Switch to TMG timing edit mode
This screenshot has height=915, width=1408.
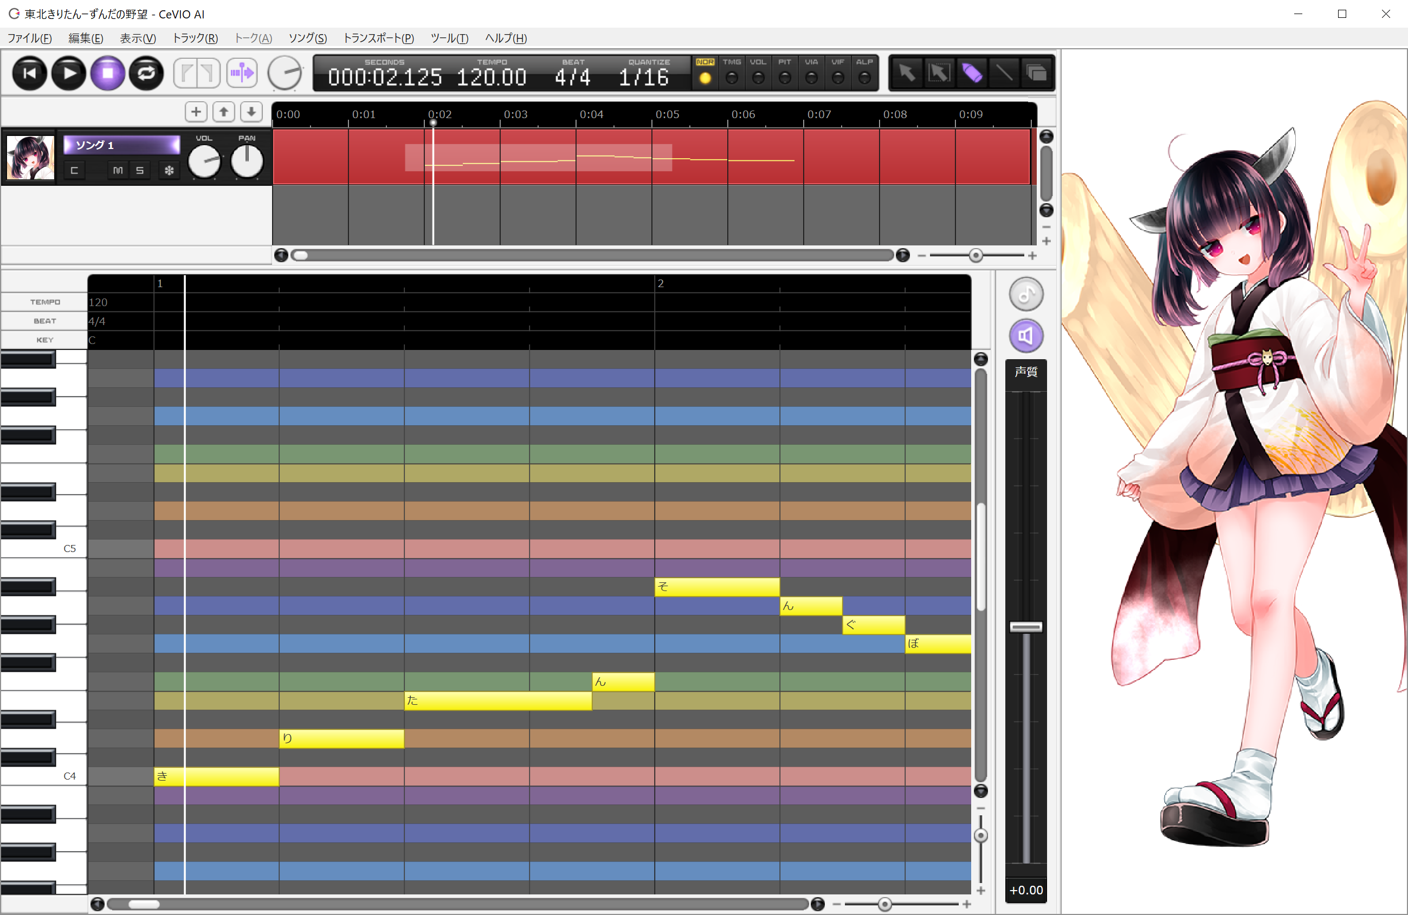point(732,72)
